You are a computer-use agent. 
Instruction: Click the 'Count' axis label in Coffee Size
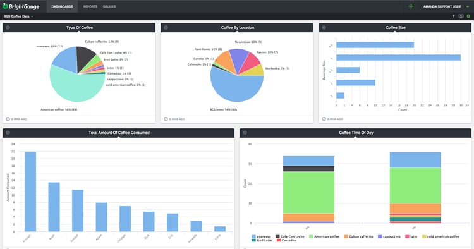click(403, 110)
